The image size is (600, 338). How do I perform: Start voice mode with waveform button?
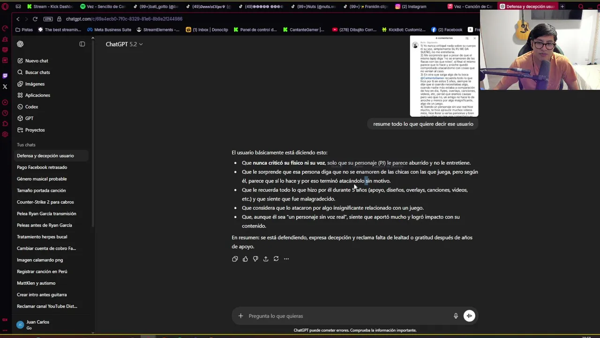(469, 316)
